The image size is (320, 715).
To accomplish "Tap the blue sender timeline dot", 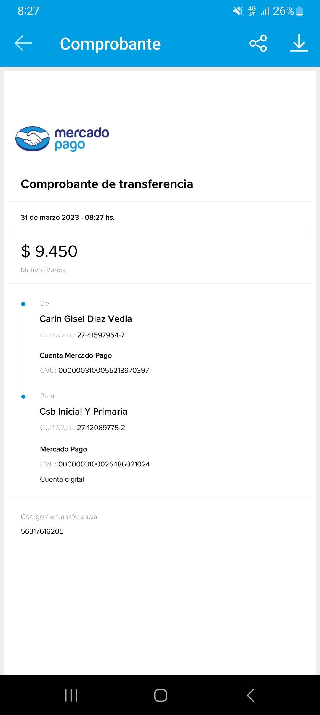I will 23,304.
